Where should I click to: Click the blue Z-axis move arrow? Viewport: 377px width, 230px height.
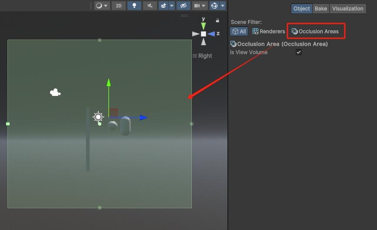pyautogui.click(x=143, y=117)
